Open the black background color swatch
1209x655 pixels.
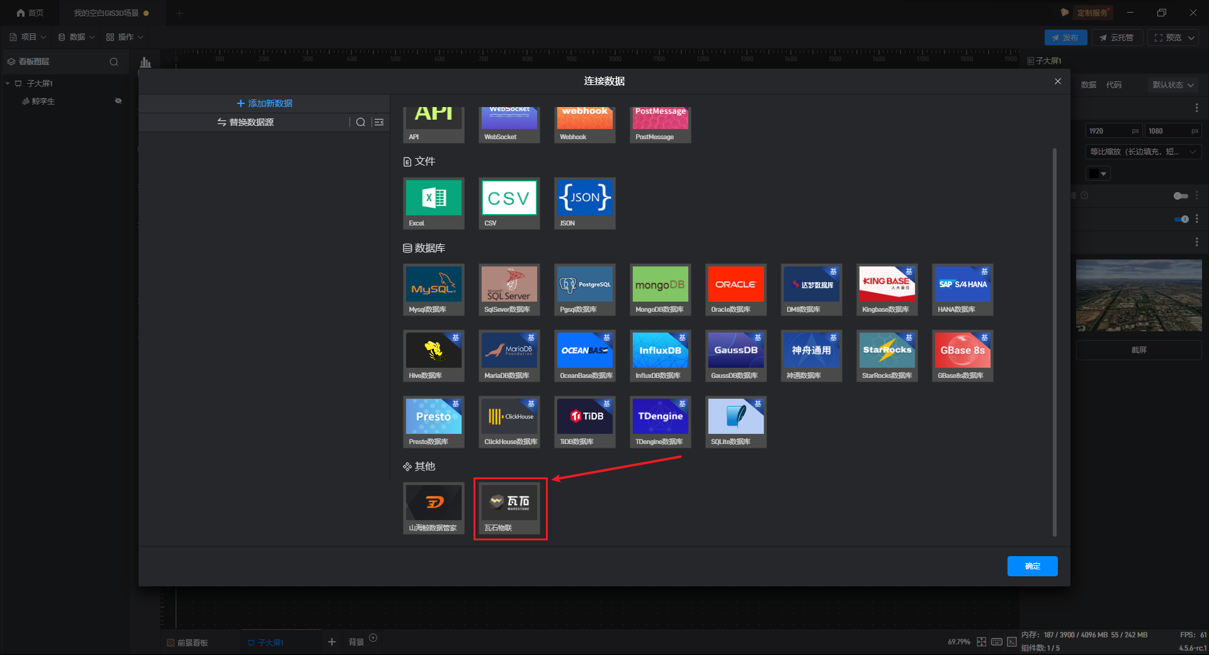[x=1098, y=173]
